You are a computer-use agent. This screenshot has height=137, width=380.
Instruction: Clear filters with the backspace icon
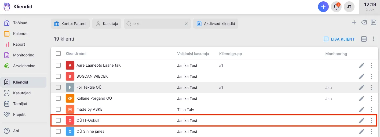364,23
